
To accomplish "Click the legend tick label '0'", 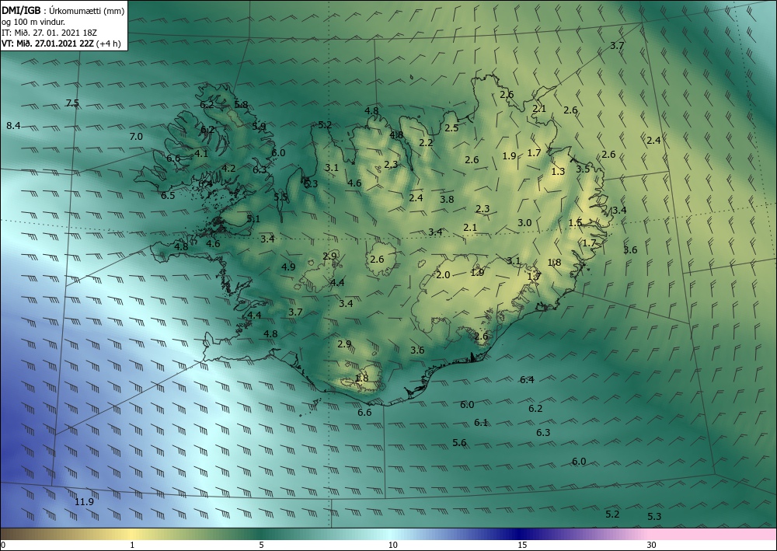I will pos(3,545).
